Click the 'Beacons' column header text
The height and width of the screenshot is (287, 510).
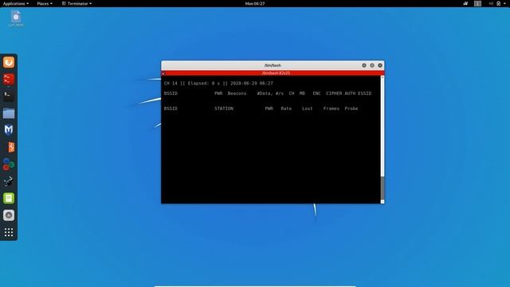237,93
